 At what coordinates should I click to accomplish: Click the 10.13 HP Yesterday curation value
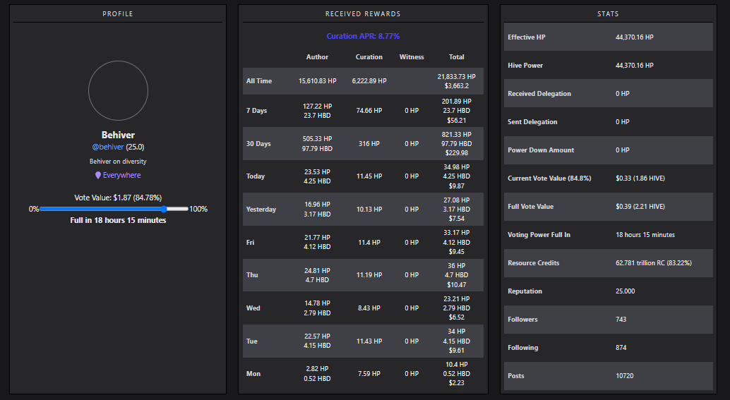click(369, 210)
